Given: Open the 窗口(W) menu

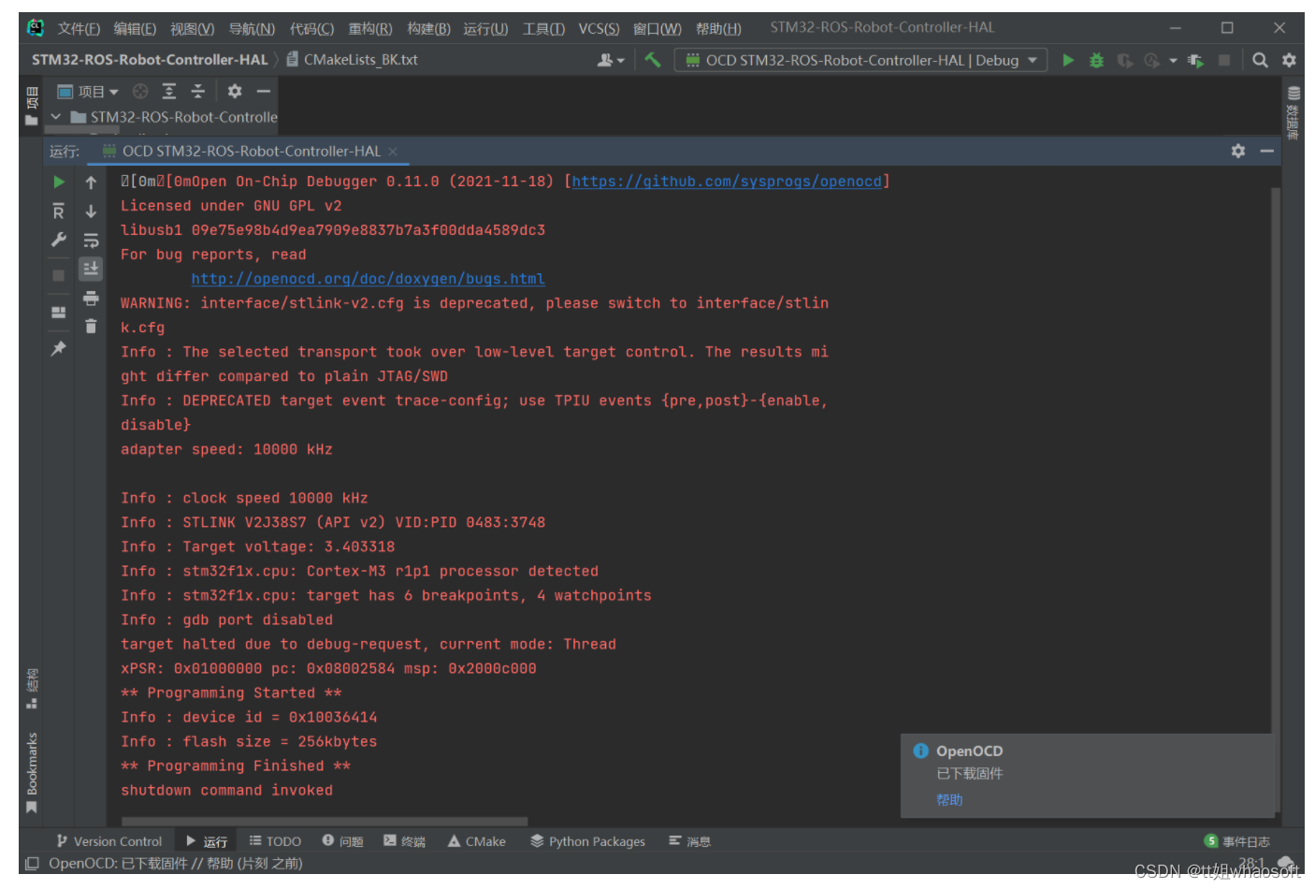Looking at the screenshot, I should [x=657, y=29].
